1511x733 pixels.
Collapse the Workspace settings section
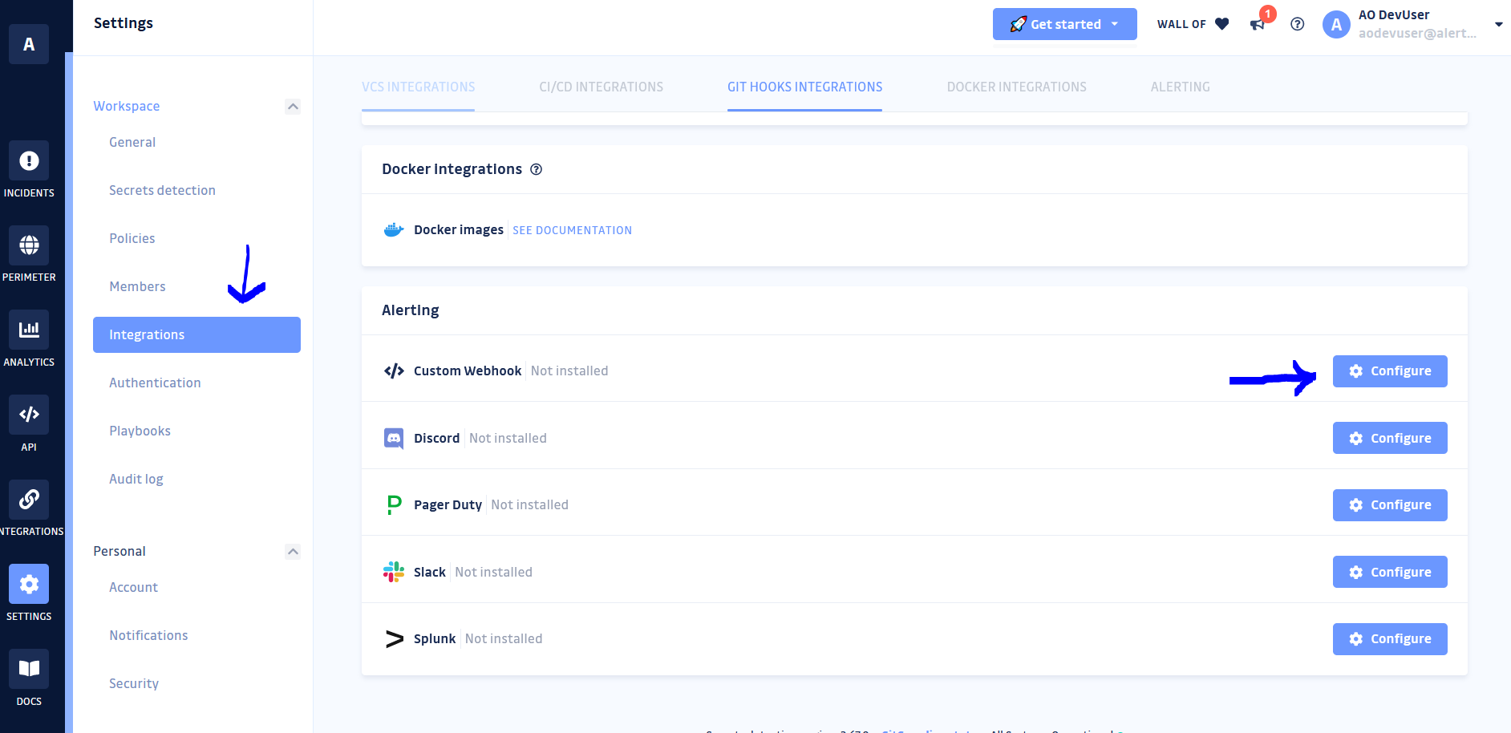click(293, 107)
